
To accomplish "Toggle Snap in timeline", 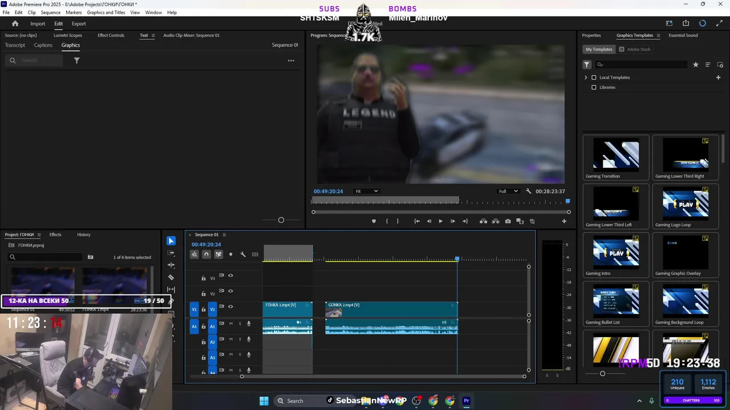I will click(x=206, y=255).
